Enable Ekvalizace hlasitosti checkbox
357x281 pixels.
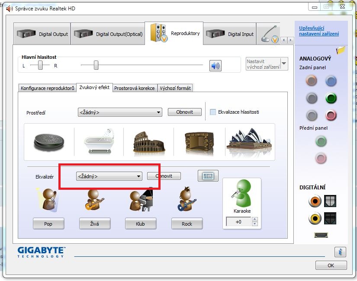[x=212, y=112]
